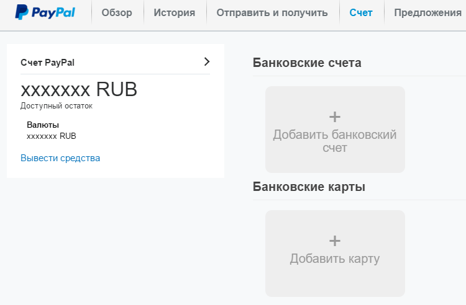The image size is (466, 305).
Task: Click the Добавить карту card
Action: point(335,254)
